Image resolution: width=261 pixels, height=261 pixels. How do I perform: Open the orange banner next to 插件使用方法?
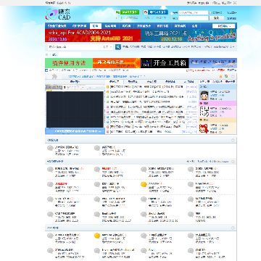pyautogui.click(x=117, y=63)
